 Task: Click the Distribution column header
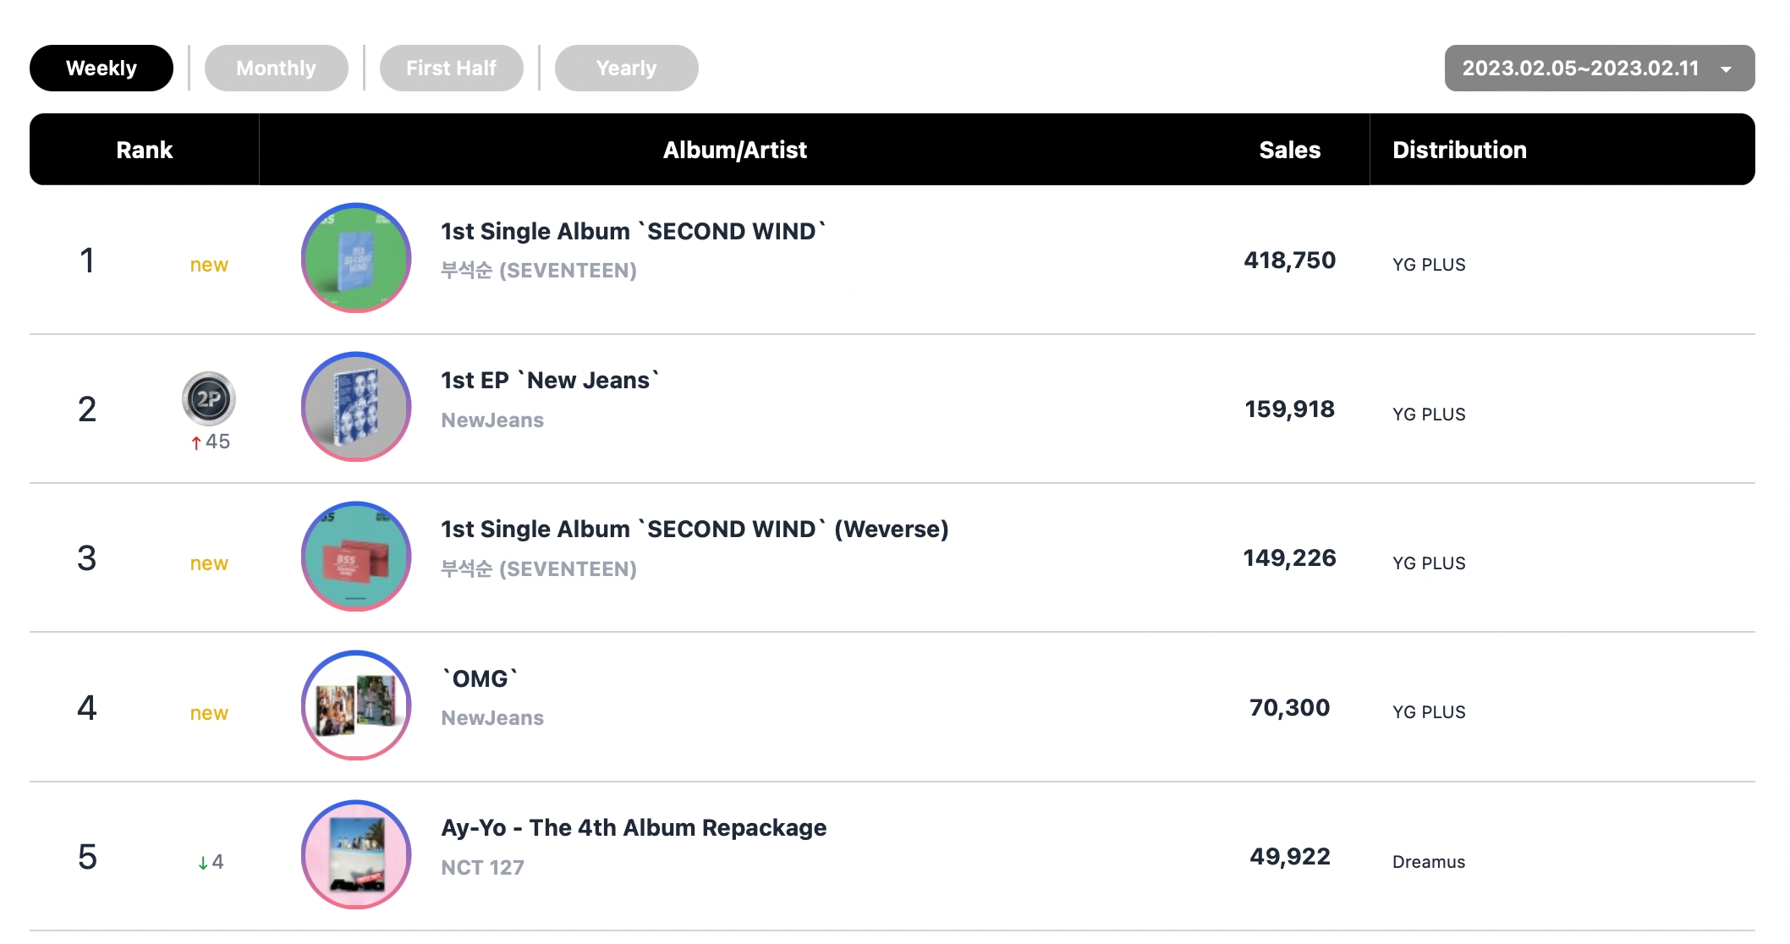(x=1459, y=150)
